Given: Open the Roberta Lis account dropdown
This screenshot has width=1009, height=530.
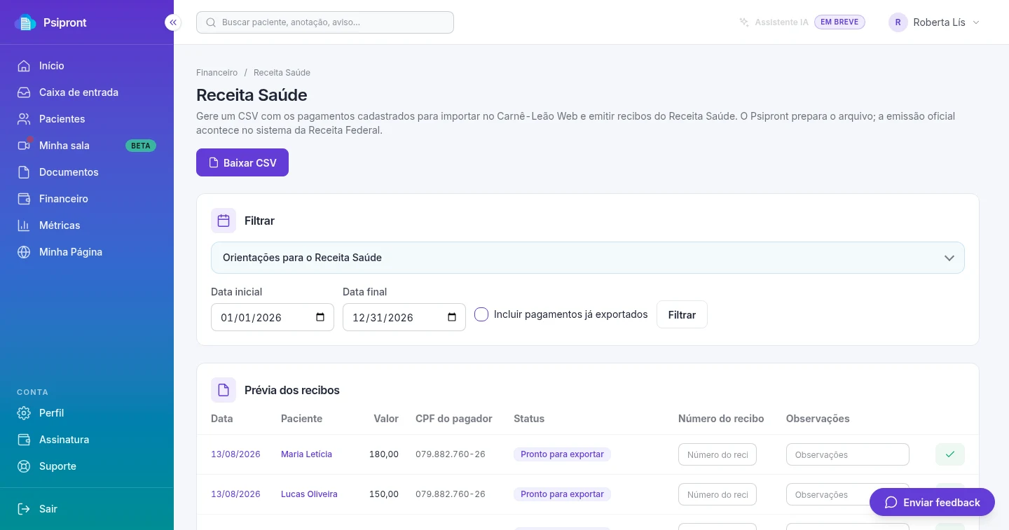Looking at the screenshot, I should coord(934,22).
